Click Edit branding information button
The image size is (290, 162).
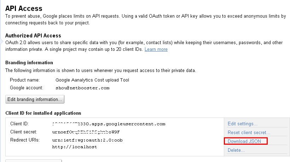35,99
